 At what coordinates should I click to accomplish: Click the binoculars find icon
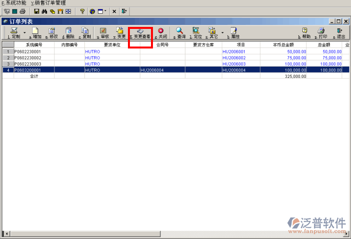tap(44, 11)
